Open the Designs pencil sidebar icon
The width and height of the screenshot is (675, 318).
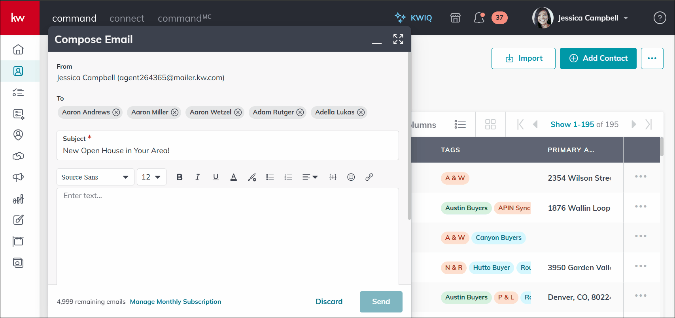tap(18, 220)
